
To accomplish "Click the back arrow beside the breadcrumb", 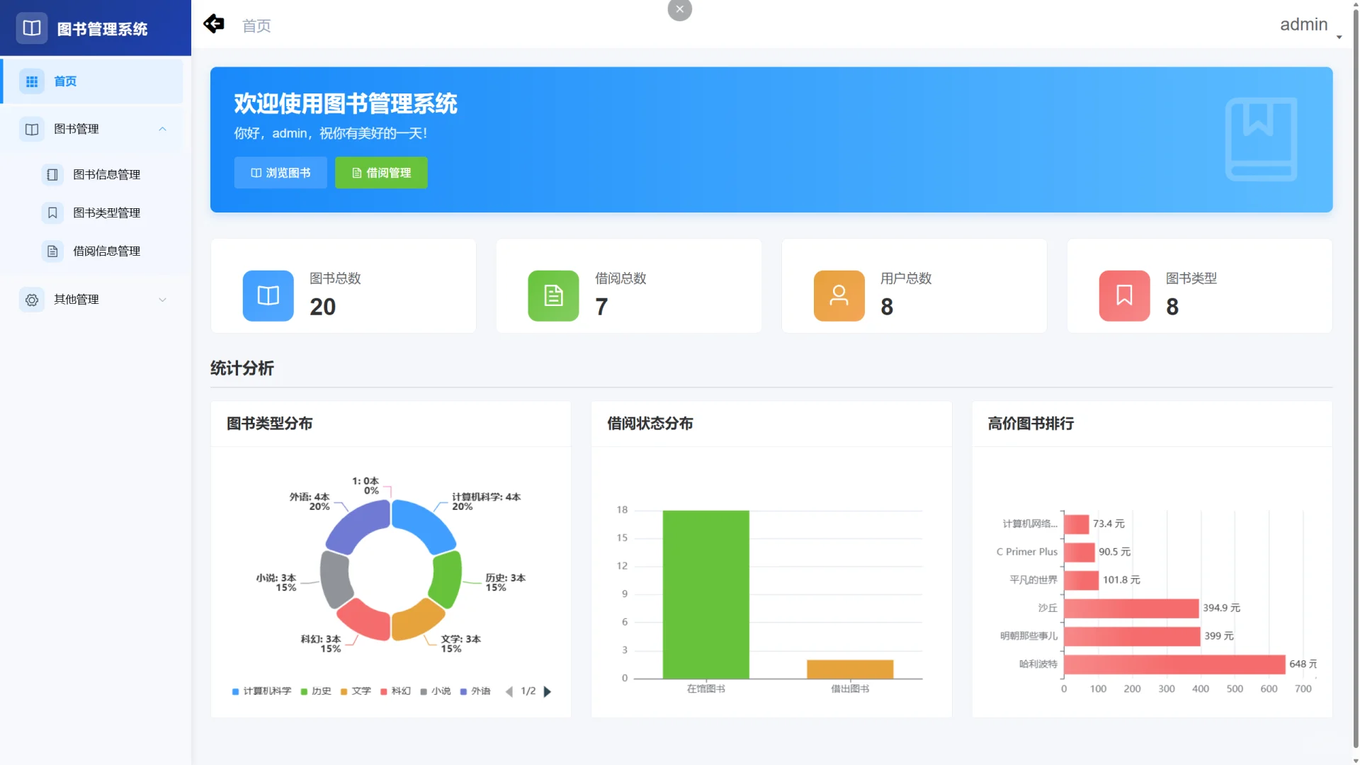I will (x=214, y=23).
